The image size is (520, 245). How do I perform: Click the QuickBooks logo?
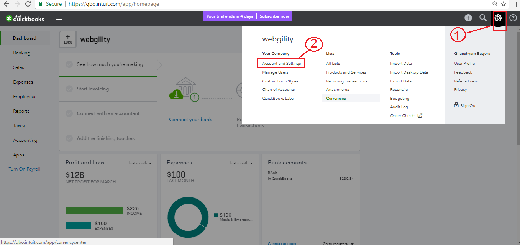click(25, 18)
